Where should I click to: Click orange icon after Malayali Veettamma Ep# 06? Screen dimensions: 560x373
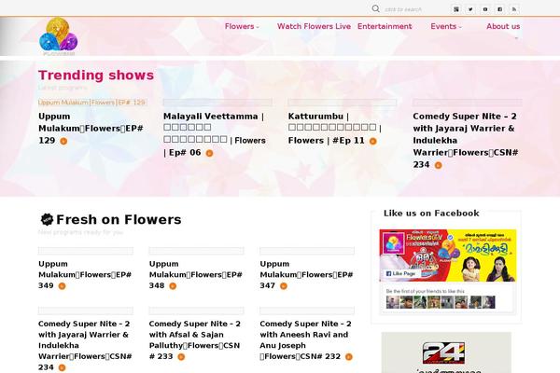pos(209,153)
